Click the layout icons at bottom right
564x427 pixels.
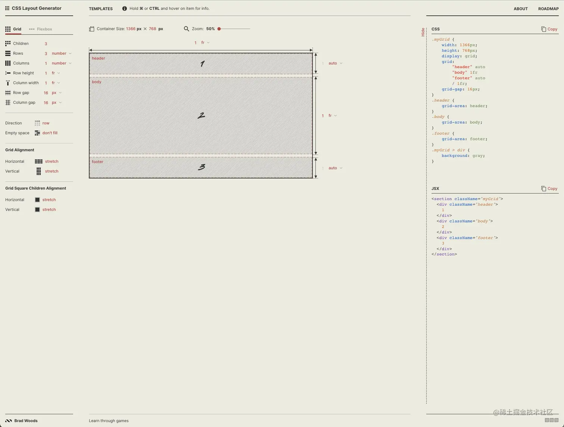click(552, 420)
